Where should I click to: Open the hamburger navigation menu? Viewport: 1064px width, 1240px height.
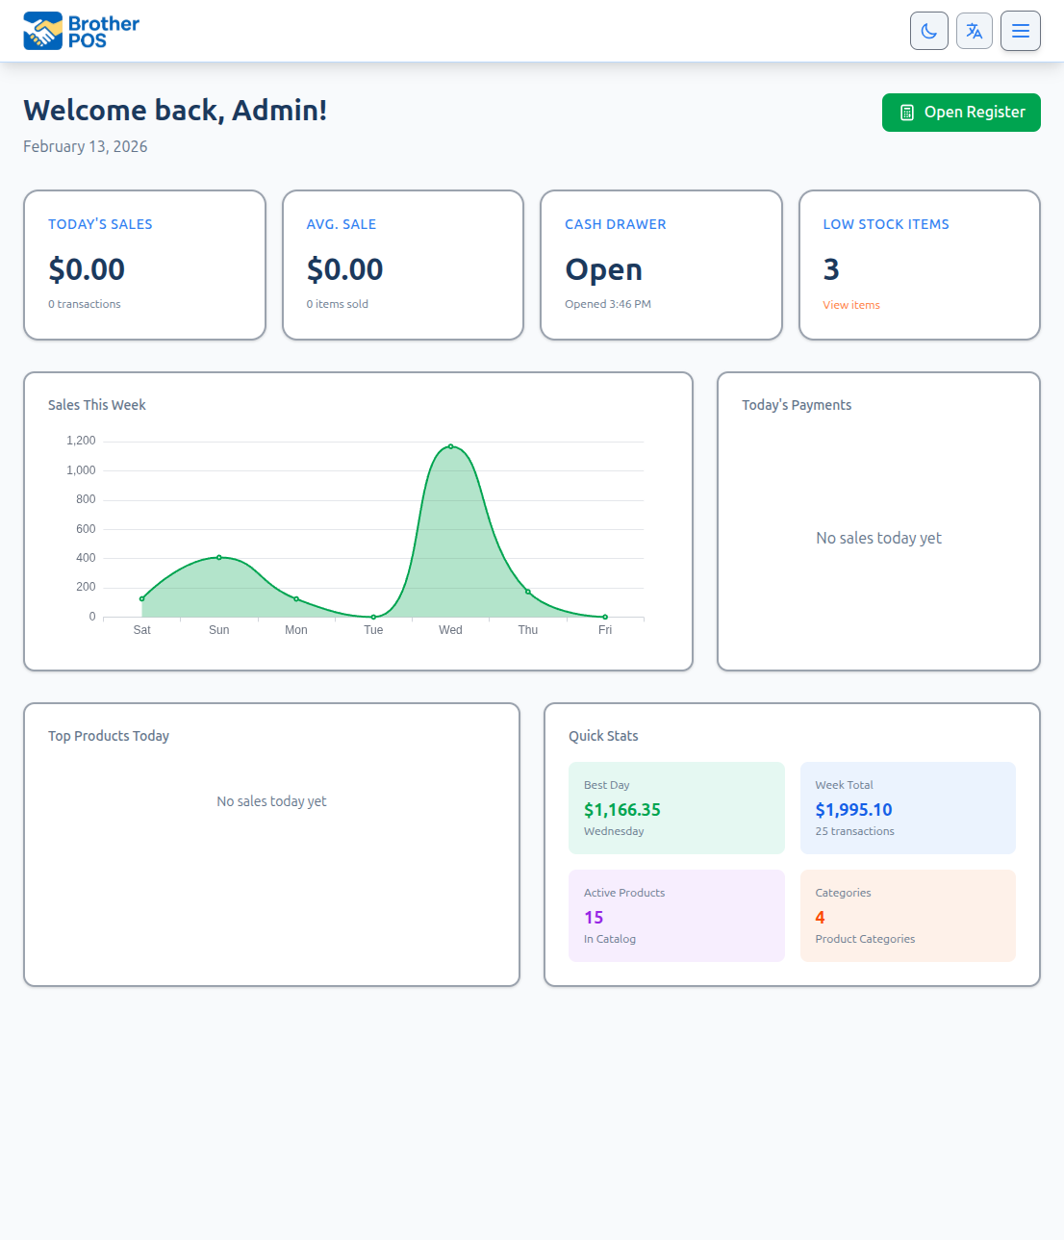pyautogui.click(x=1020, y=31)
